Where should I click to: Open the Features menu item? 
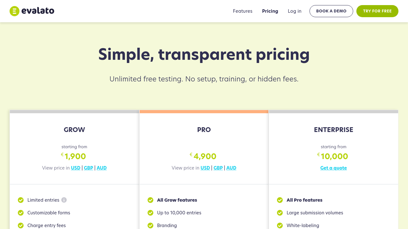point(243,11)
